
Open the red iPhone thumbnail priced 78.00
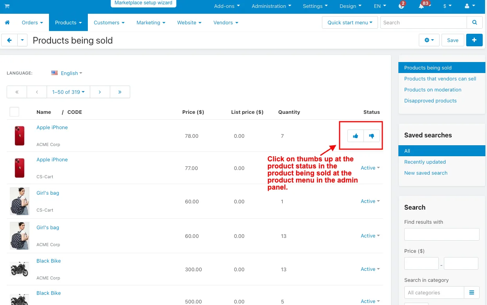(x=20, y=136)
